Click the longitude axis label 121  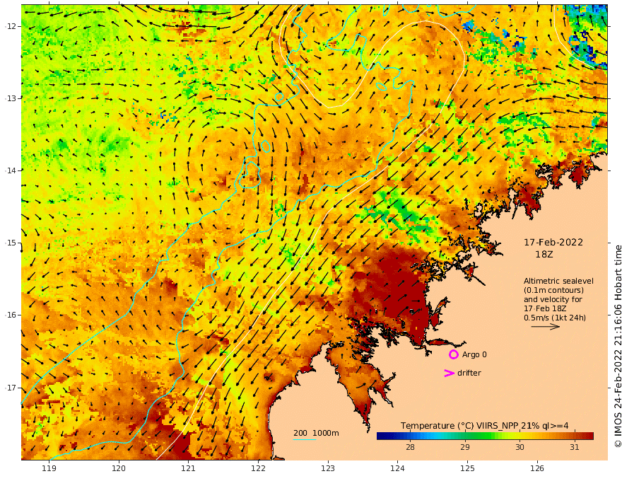click(189, 468)
